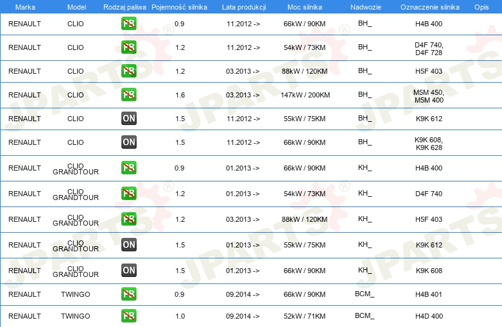Click petrol icon in Clio Grandtour 0.9 row
This screenshot has height=327, width=502.
click(x=128, y=167)
